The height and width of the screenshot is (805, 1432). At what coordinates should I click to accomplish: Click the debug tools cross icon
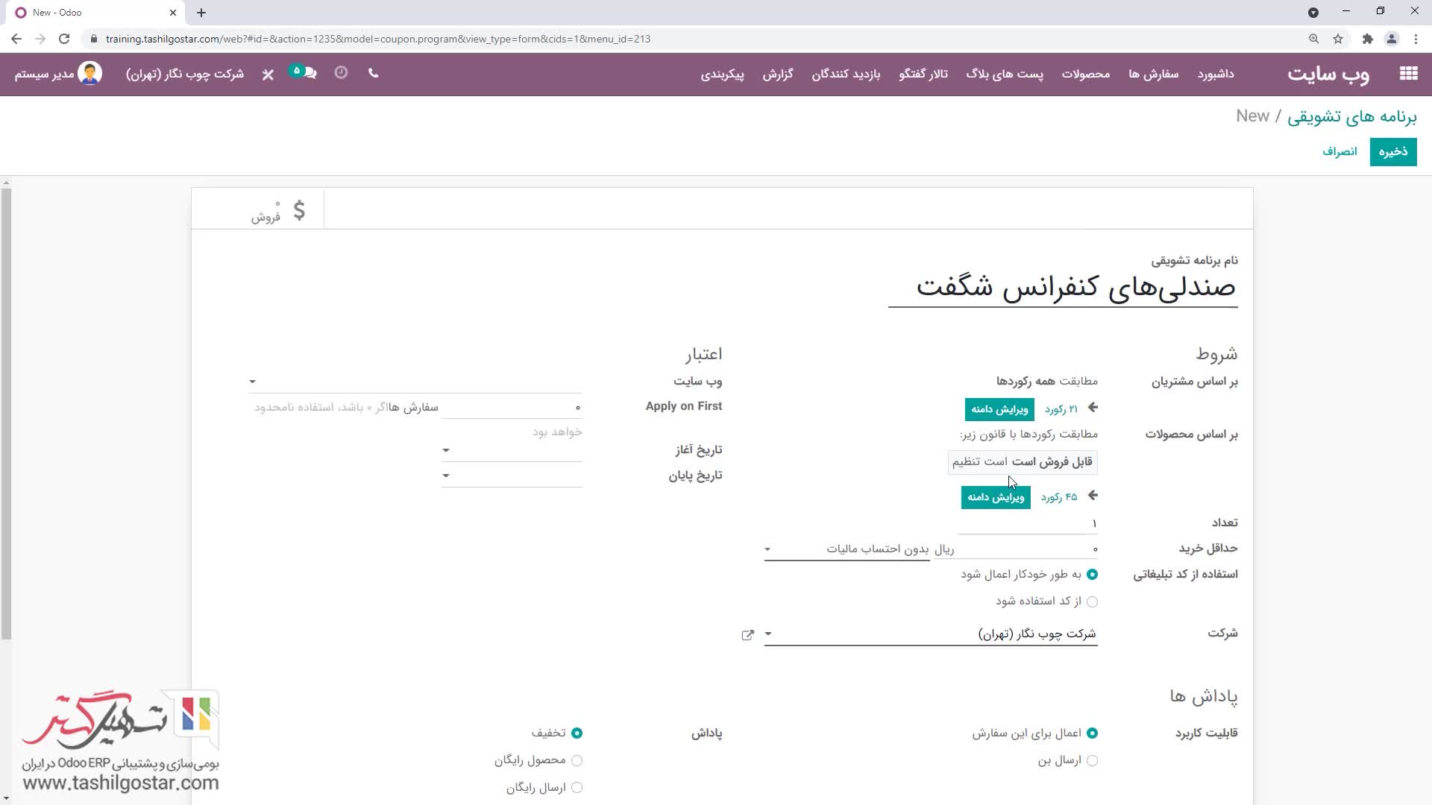pos(268,74)
